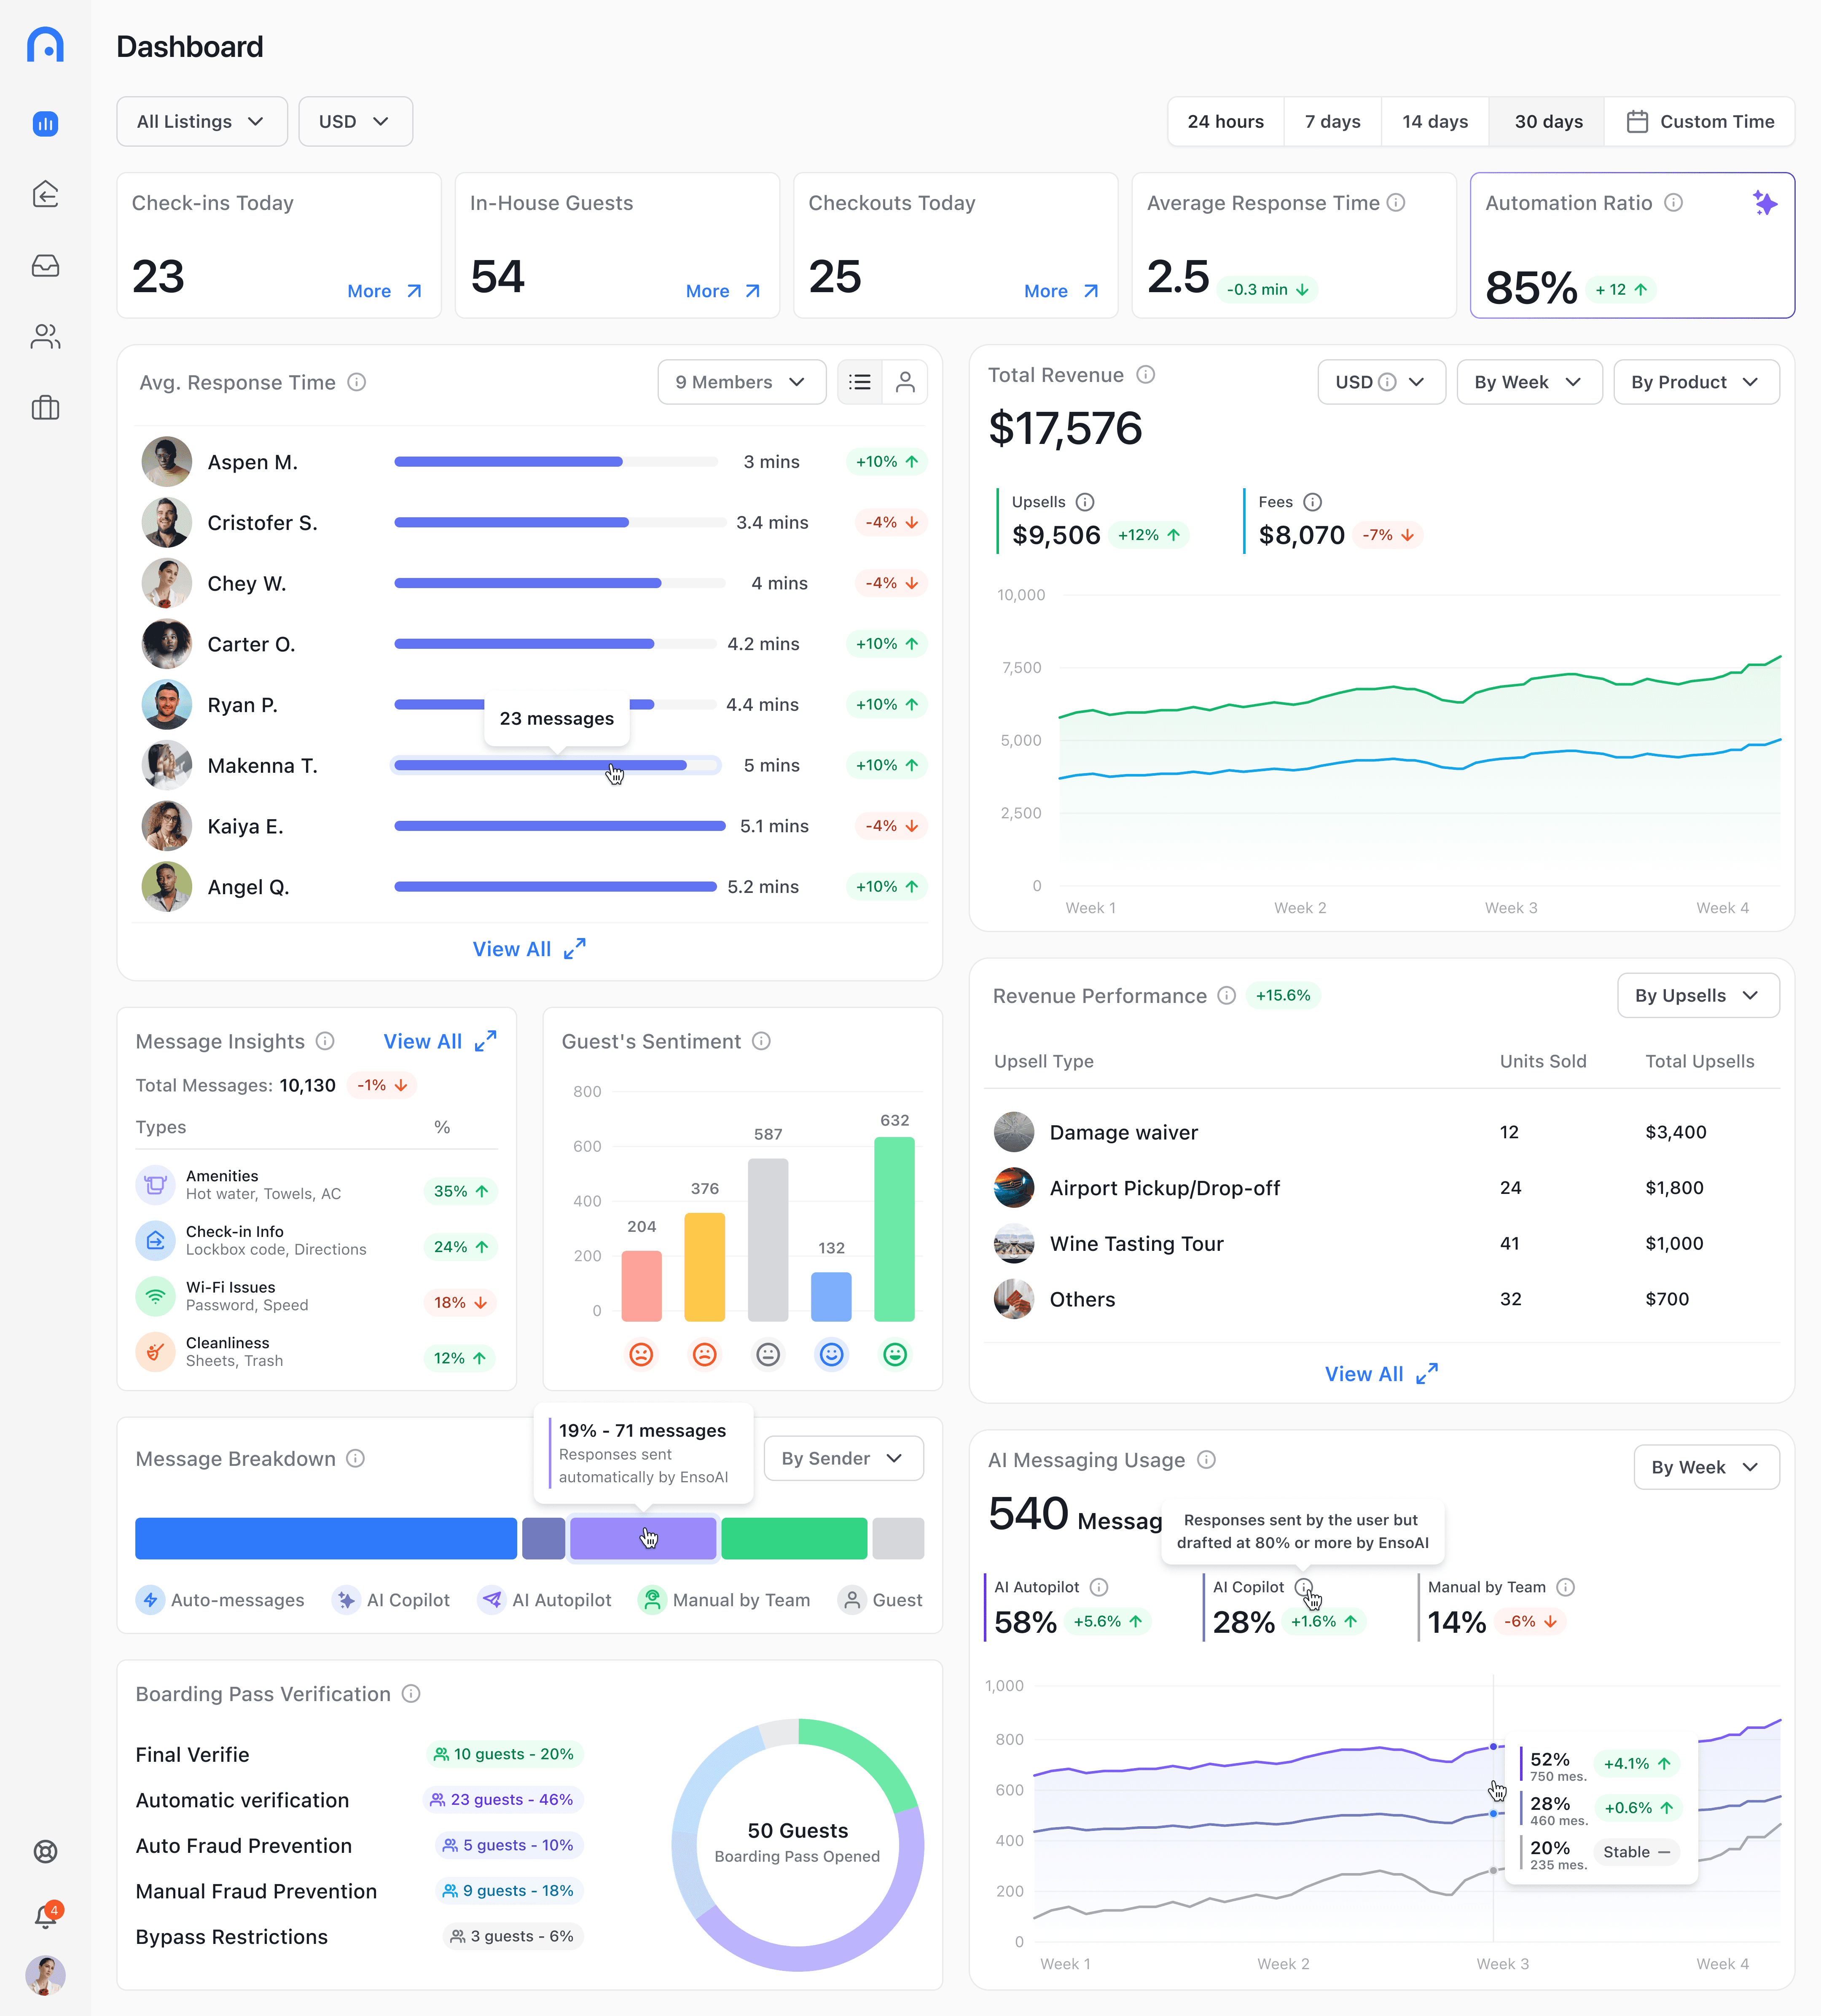Switch Avg. Response Time to person view

click(x=905, y=381)
